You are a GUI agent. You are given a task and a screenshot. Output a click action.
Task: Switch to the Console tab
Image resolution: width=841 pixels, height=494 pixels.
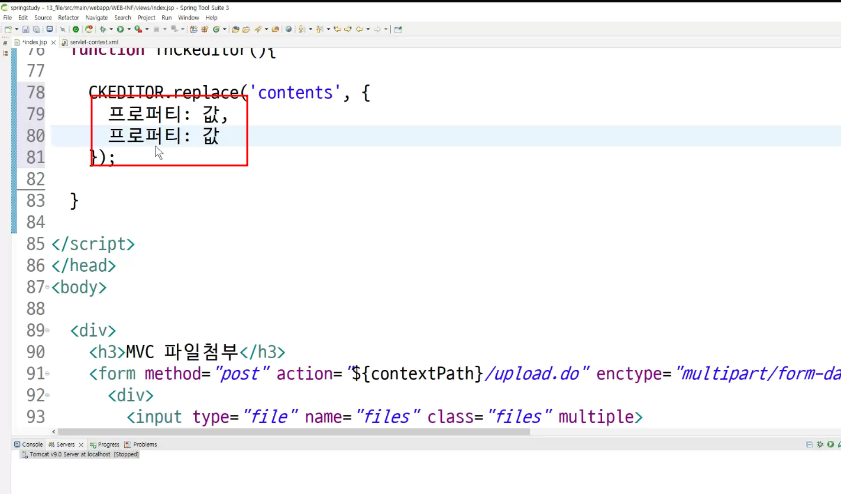coord(29,444)
